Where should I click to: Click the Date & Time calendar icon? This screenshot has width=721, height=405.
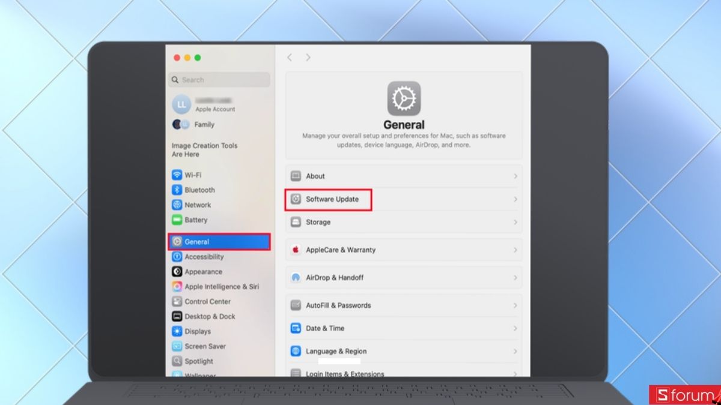pyautogui.click(x=295, y=328)
